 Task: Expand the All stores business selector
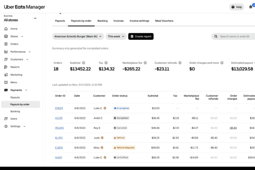[35, 18]
